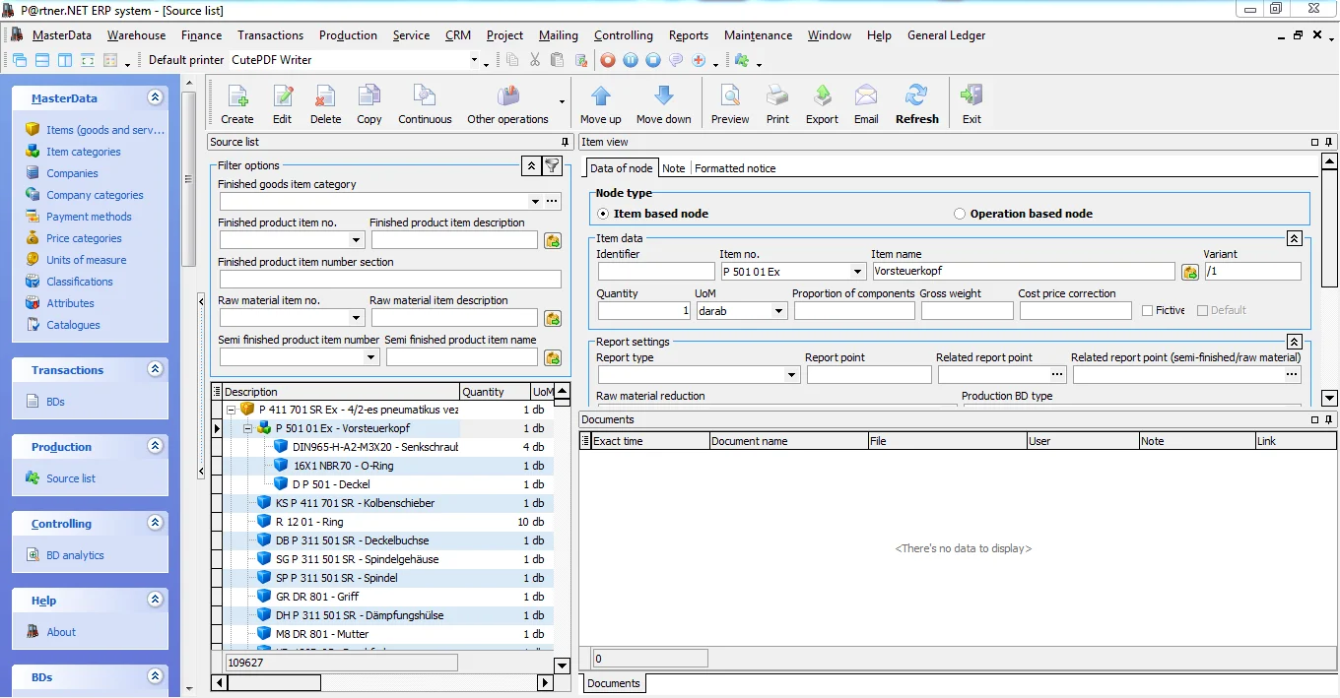1340x698 pixels.
Task: Click the Copy toolbar icon
Action: click(368, 96)
